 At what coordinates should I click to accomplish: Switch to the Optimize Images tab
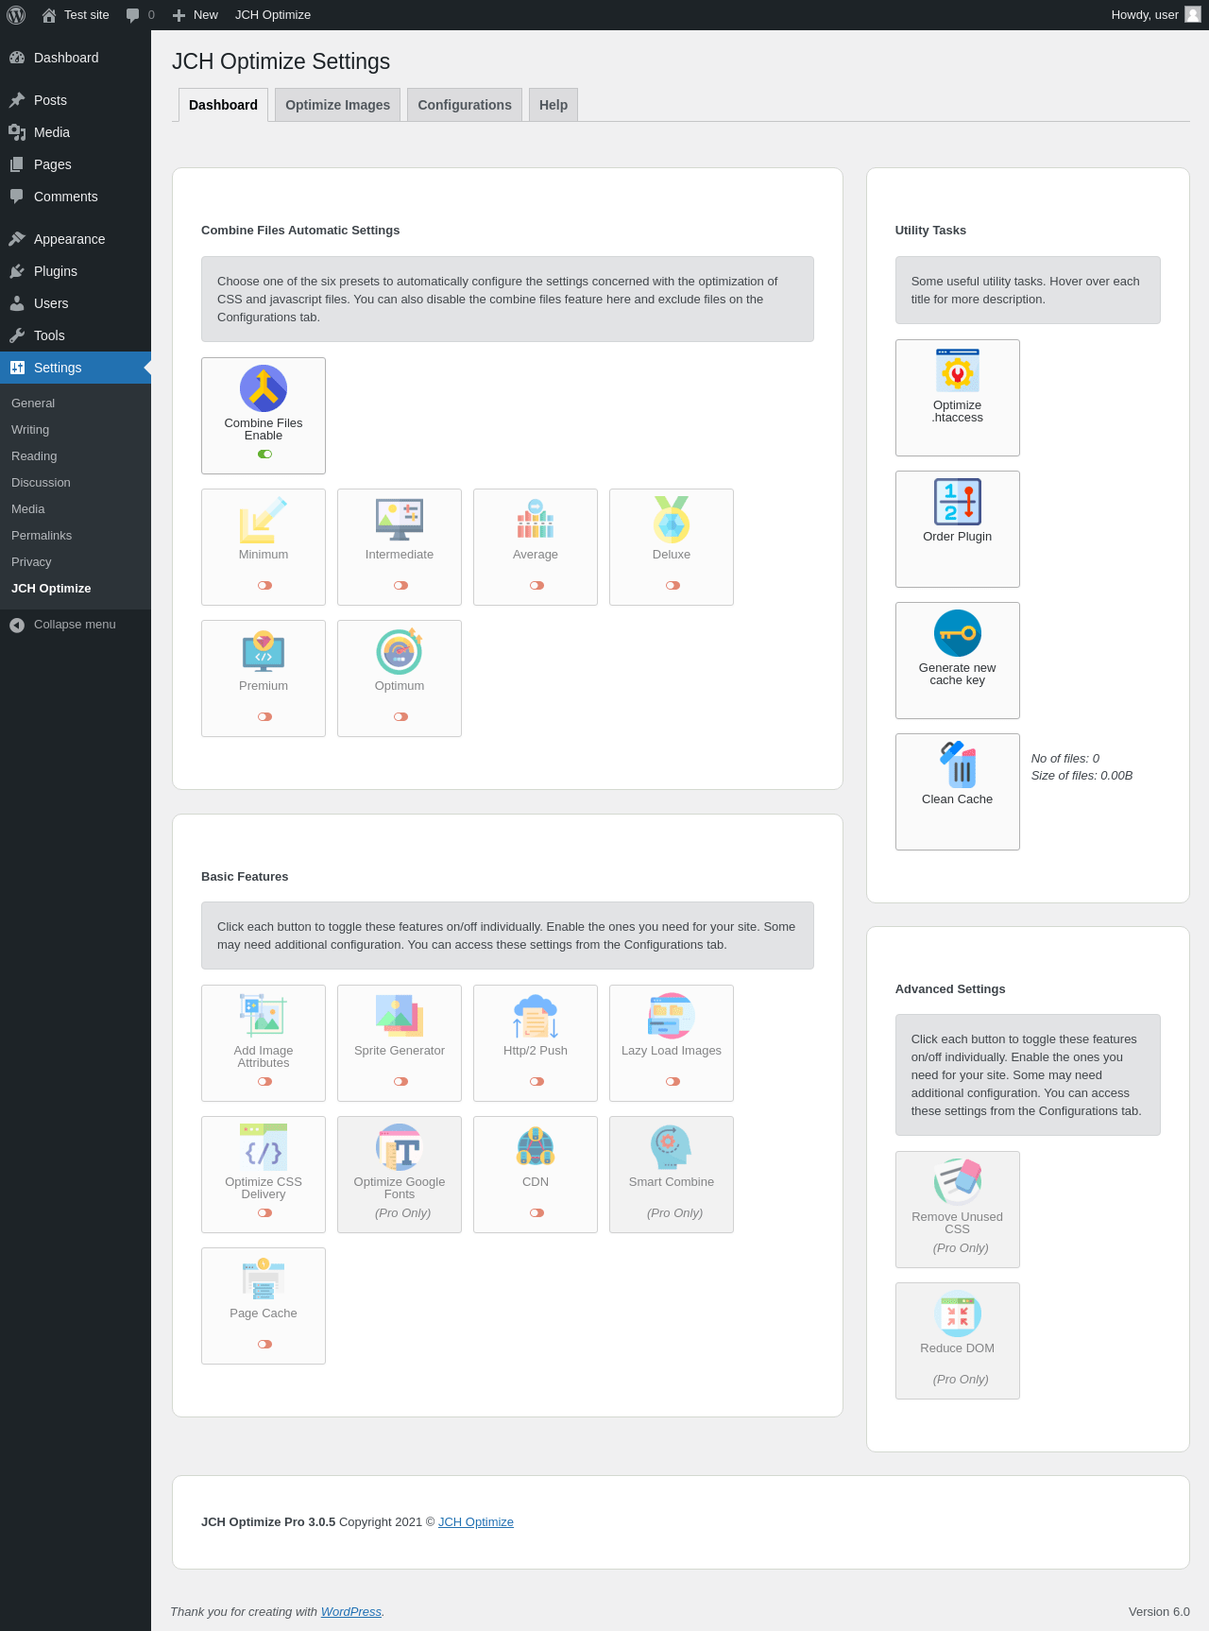[x=337, y=105]
